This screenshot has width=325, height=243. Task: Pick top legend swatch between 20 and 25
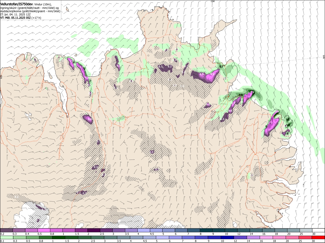click(294, 230)
